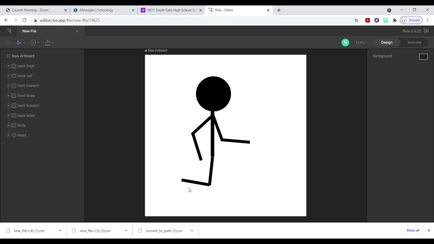Open convert_to_path (1).rev download
434x244 pixels.
pos(164,231)
